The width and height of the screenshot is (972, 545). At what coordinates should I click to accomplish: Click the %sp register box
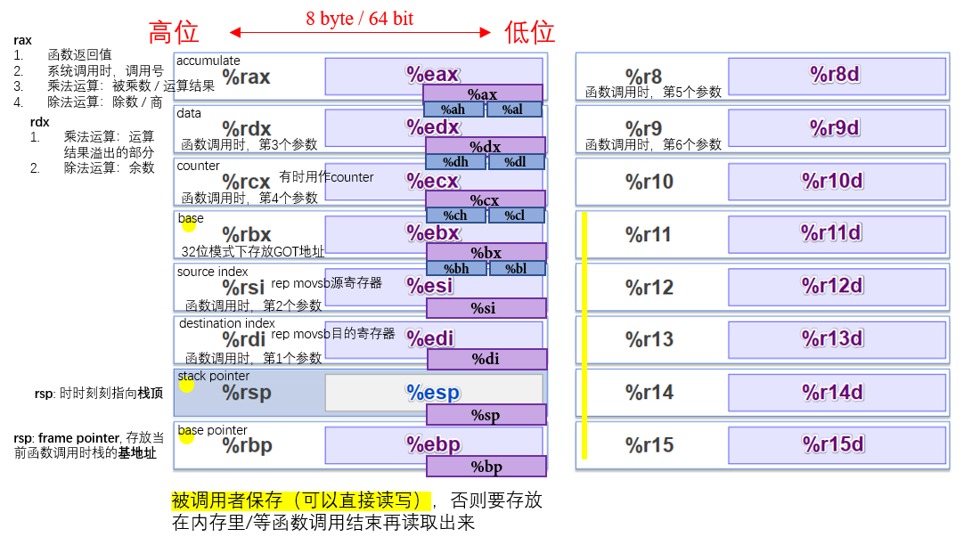[486, 414]
